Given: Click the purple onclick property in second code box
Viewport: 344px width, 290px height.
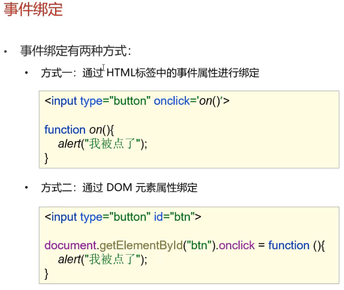Looking at the screenshot, I should click(238, 245).
